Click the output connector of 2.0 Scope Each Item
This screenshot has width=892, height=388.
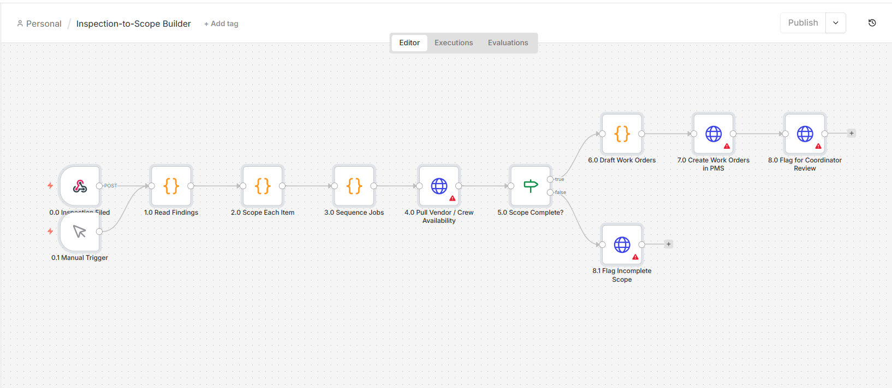[282, 186]
